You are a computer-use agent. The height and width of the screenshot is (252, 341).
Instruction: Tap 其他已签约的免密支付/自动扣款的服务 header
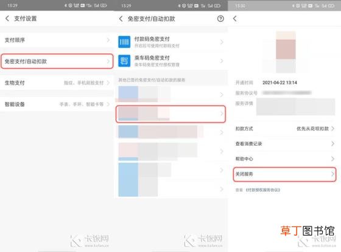click(152, 80)
